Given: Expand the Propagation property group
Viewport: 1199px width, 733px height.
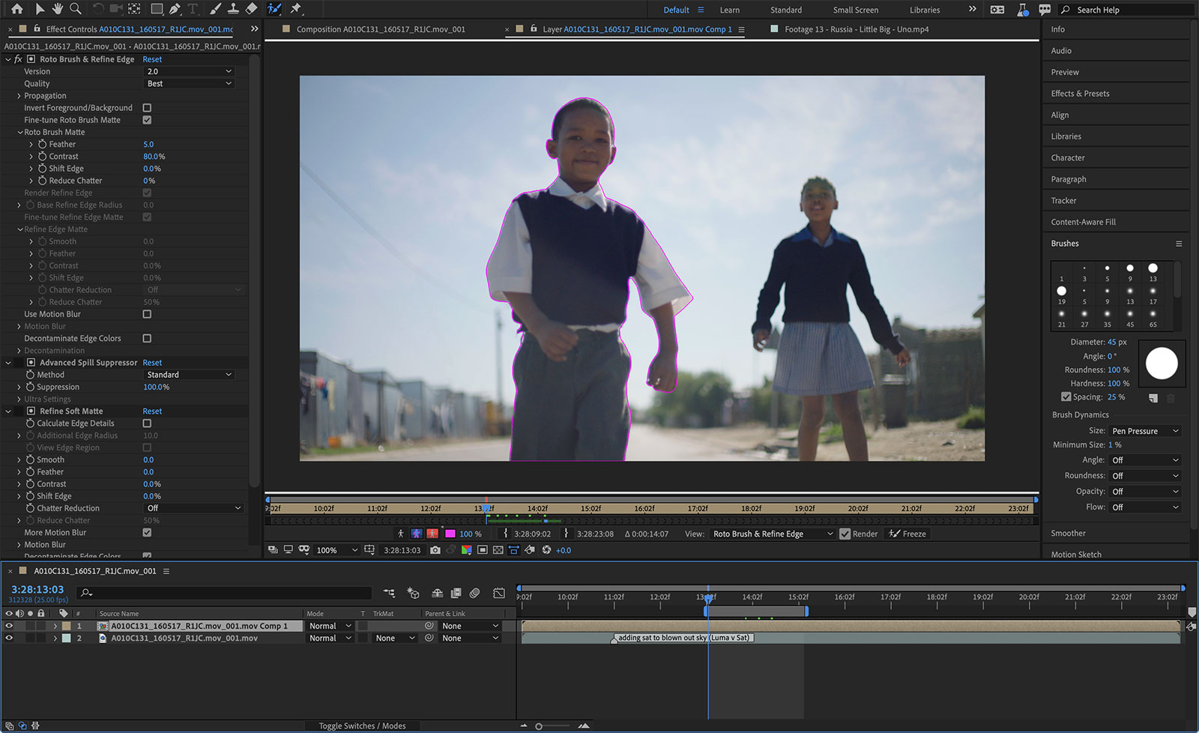Looking at the screenshot, I should pos(19,96).
